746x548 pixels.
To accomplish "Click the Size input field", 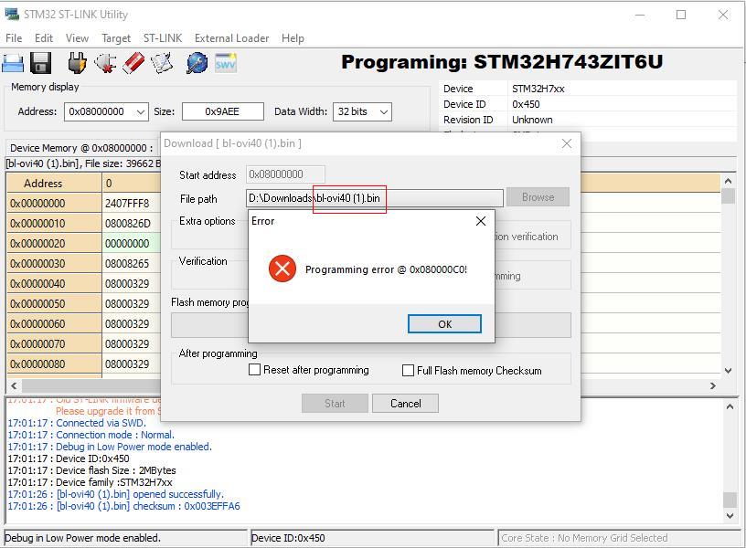I will pos(223,111).
